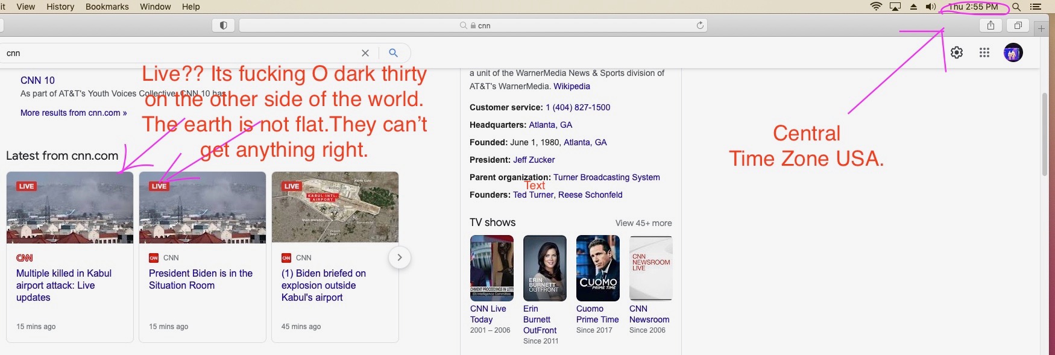Open a new tab with plus icon

pos(1041,28)
